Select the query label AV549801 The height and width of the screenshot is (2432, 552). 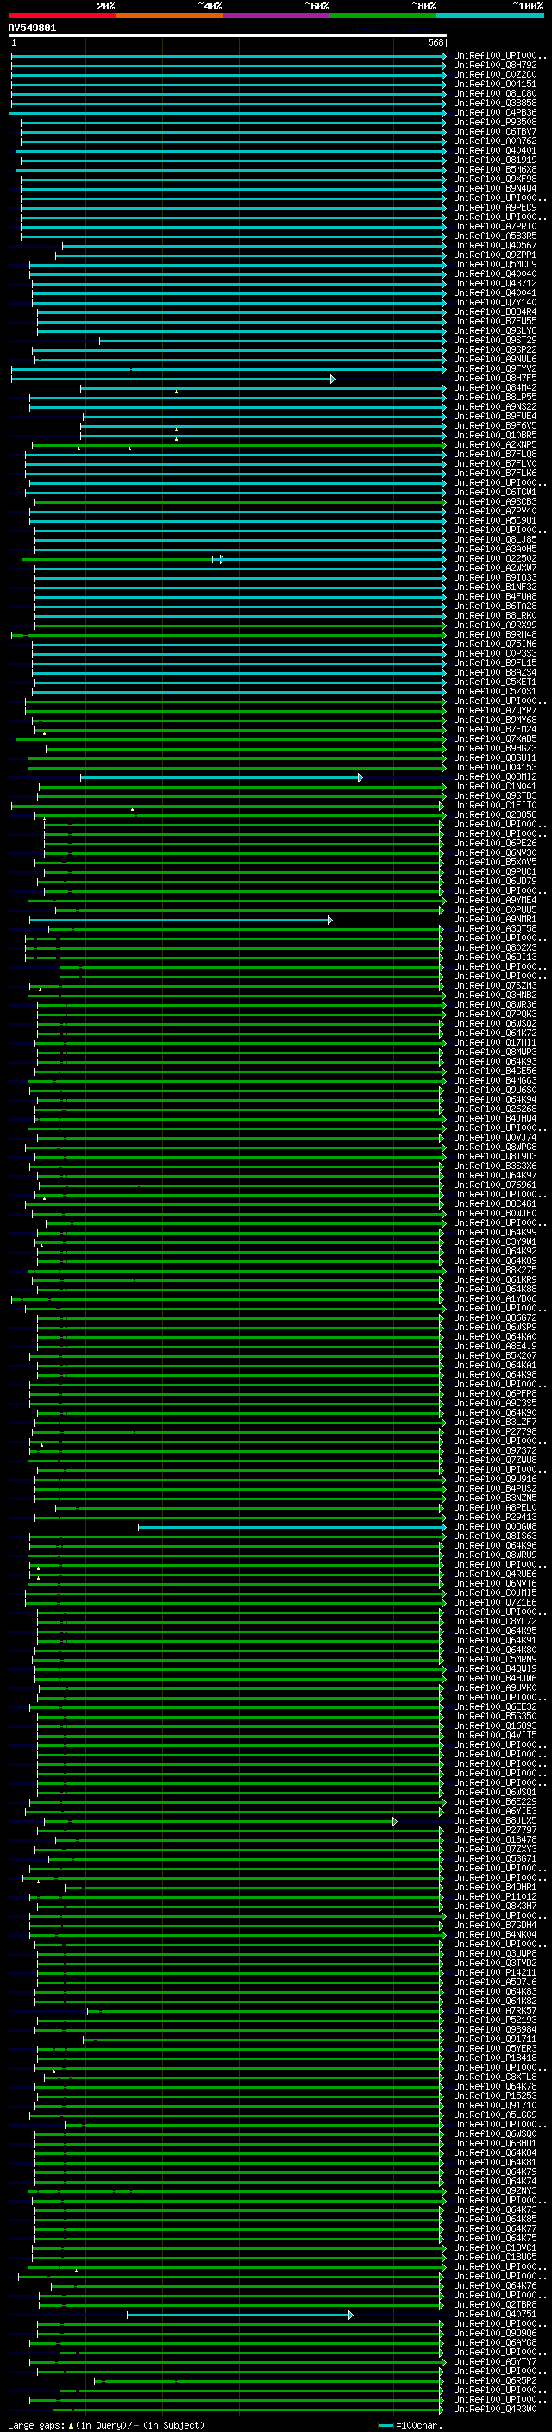click(32, 28)
